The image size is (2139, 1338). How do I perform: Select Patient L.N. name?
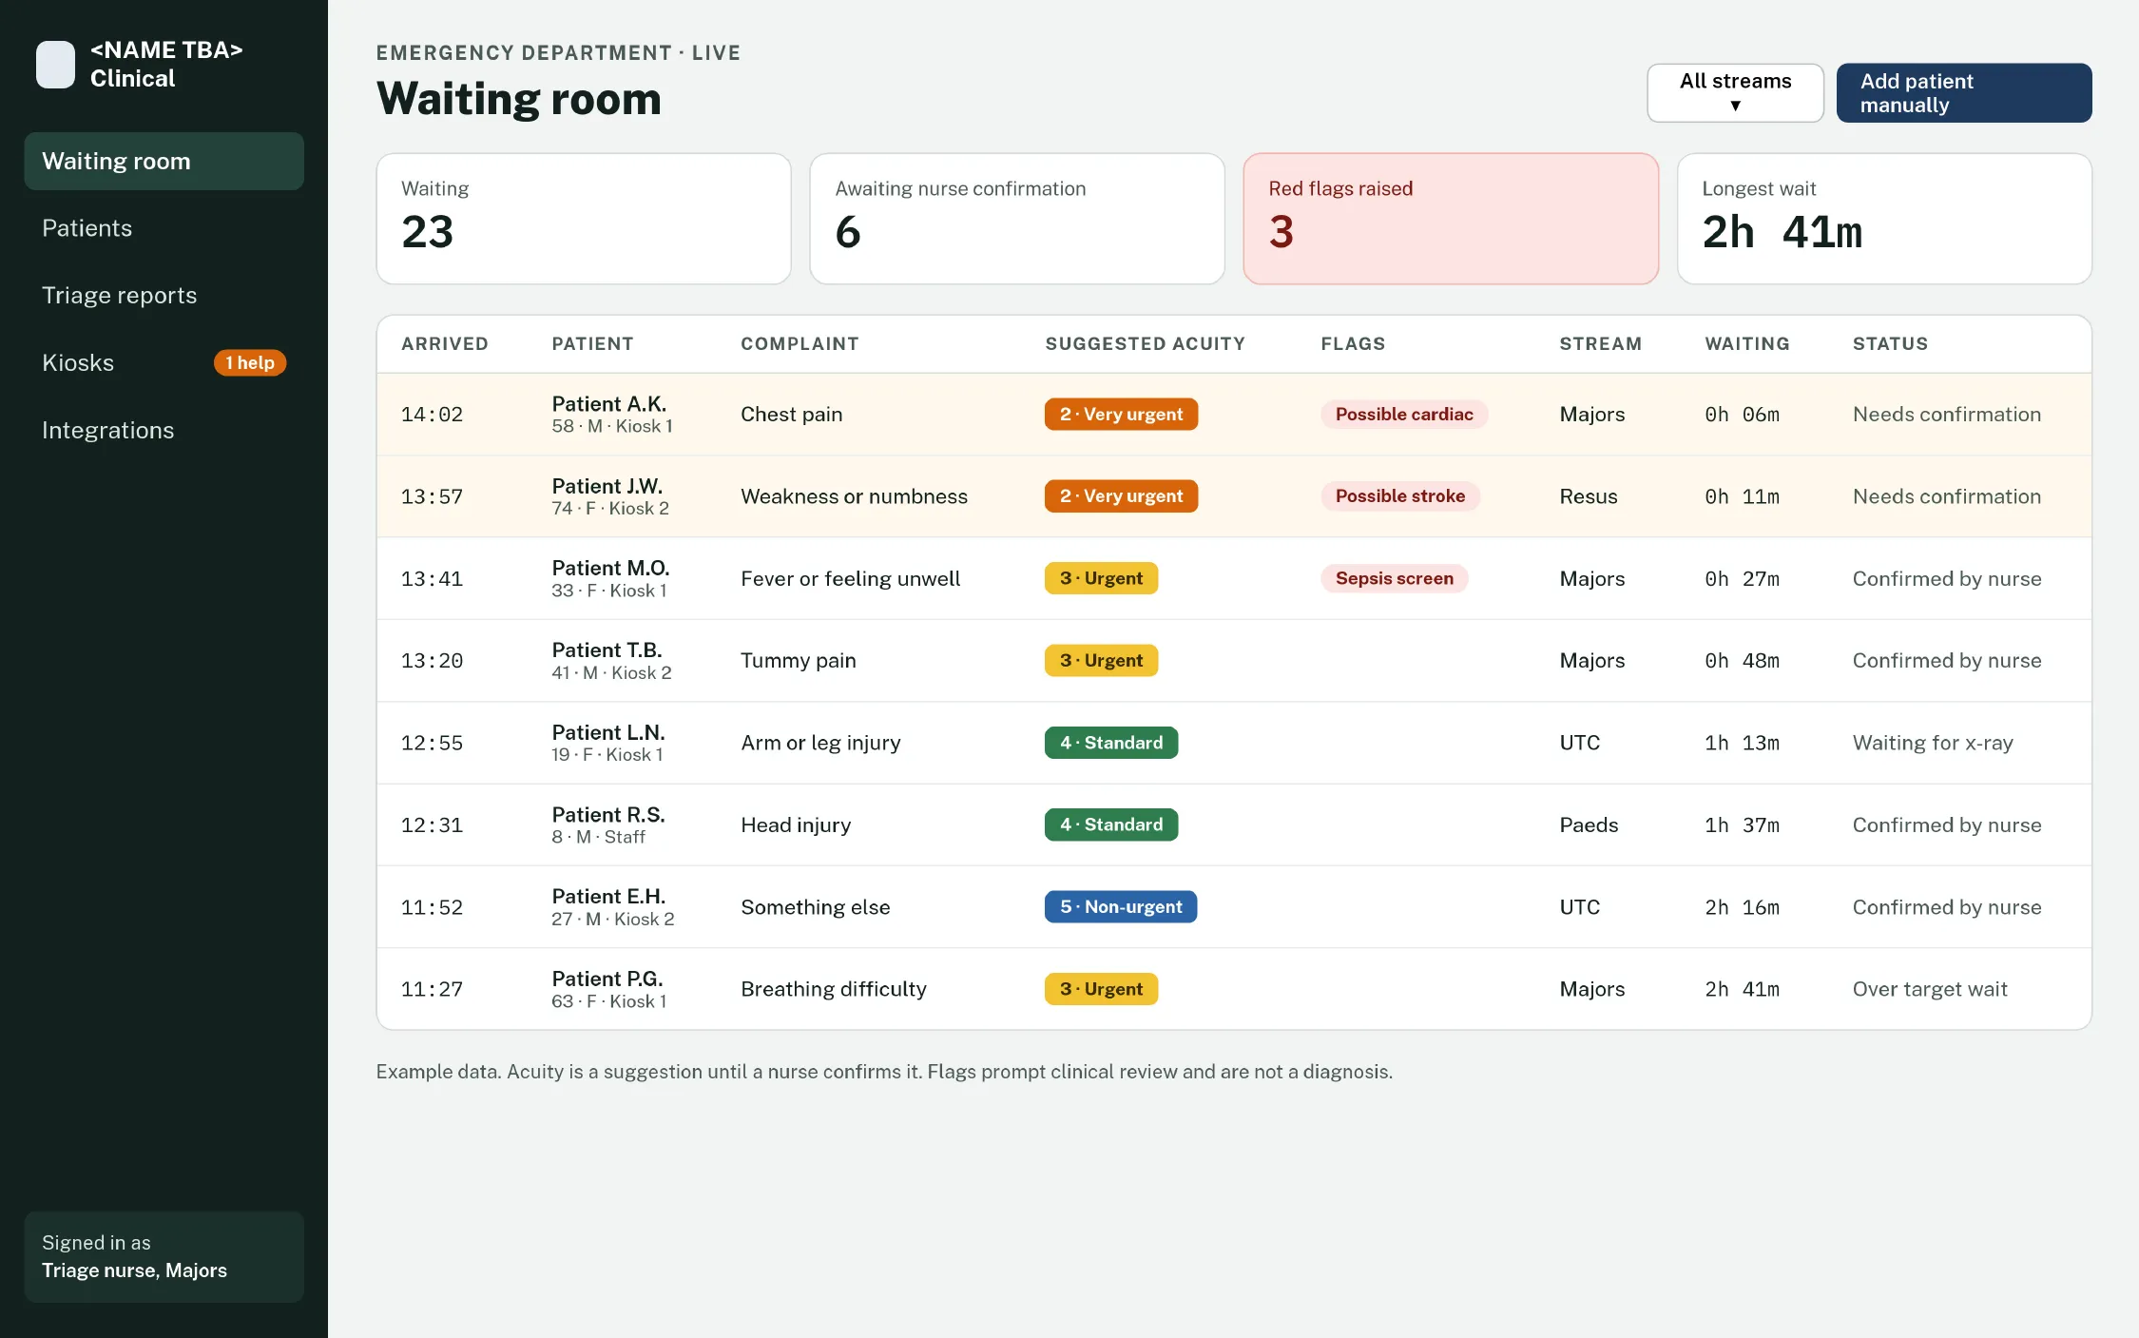(608, 732)
